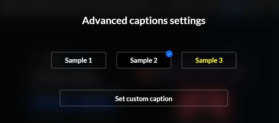279x123 pixels.
Task: Click the page title text
Action: [144, 20]
